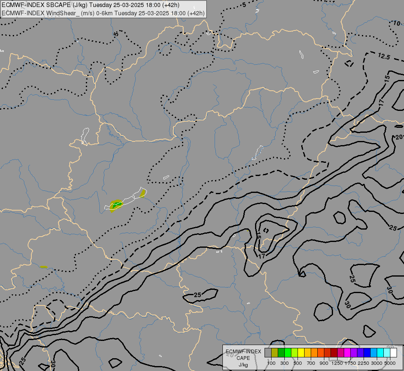
Task: Select the "1750" legend tick label
Action: (x=350, y=363)
